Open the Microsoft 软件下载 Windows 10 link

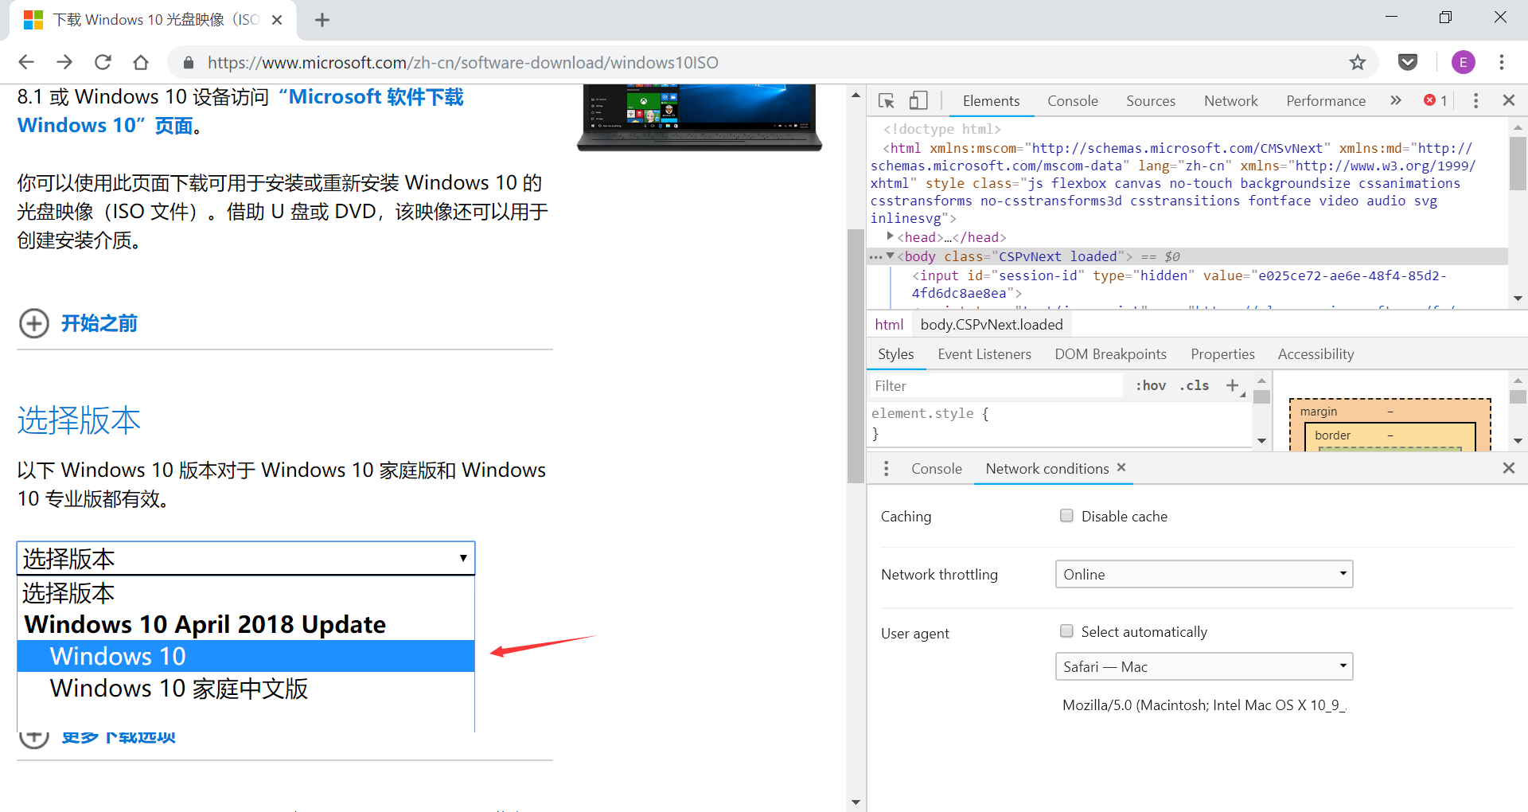(x=240, y=111)
